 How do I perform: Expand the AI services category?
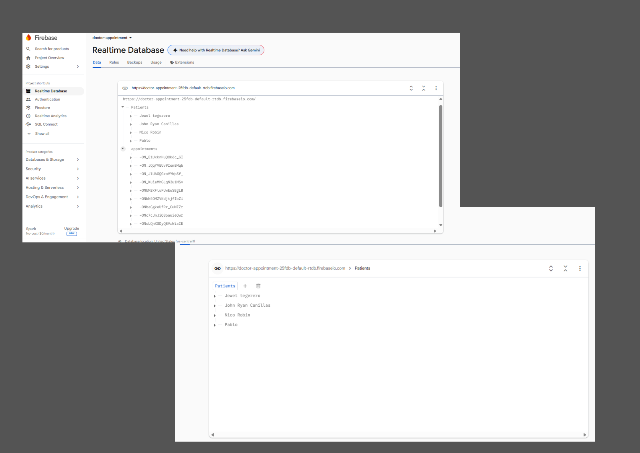(78, 178)
